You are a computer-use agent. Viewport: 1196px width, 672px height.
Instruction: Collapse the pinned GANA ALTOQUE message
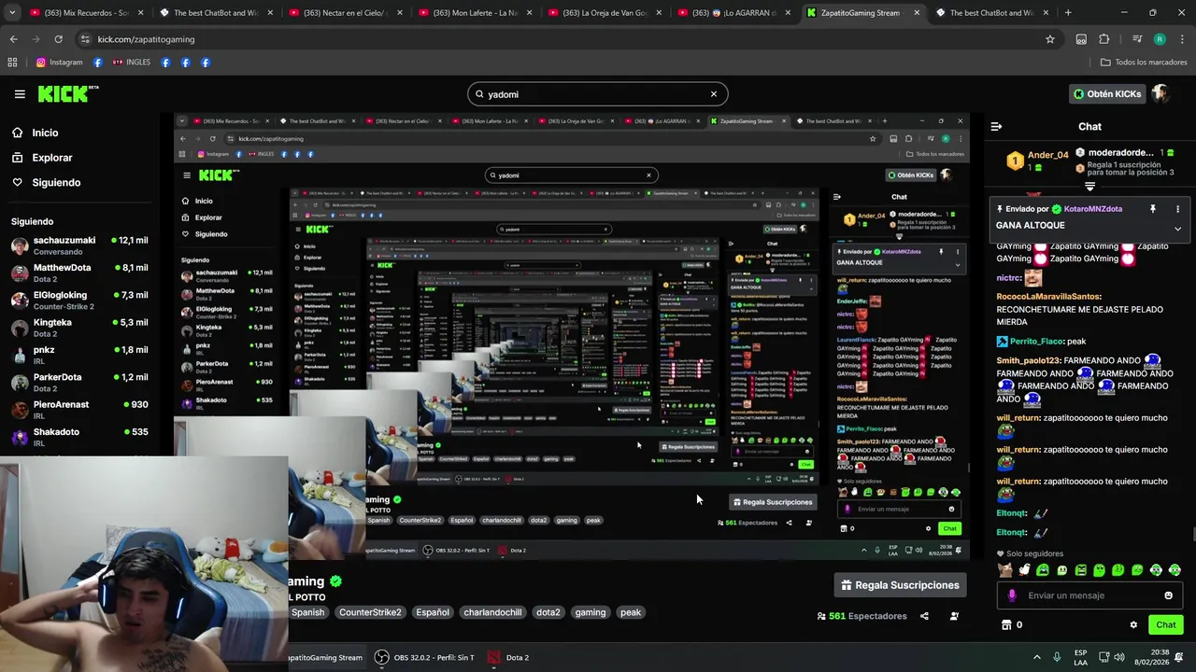click(x=1177, y=229)
